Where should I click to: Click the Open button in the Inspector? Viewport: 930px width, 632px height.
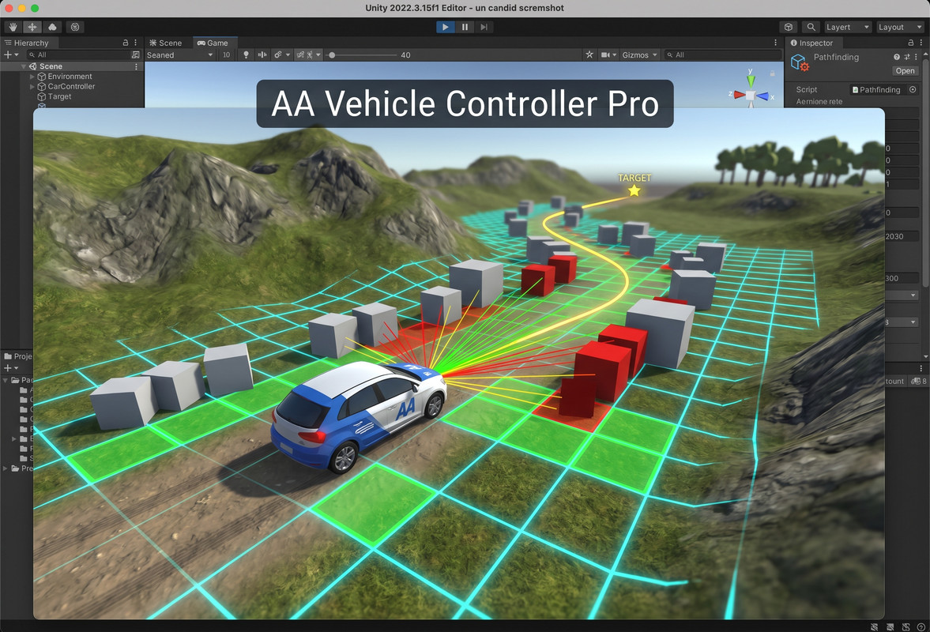point(905,70)
